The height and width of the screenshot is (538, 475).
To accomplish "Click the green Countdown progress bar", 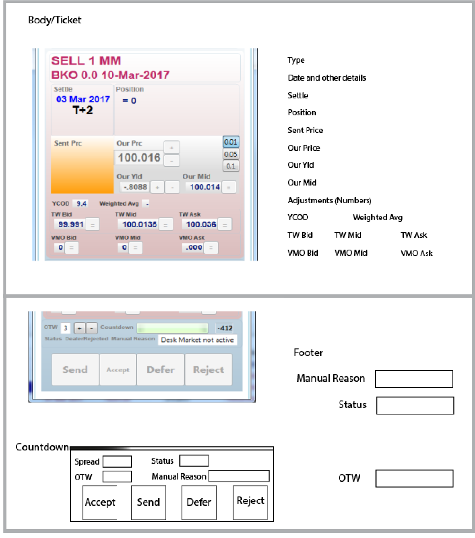I will point(172,327).
